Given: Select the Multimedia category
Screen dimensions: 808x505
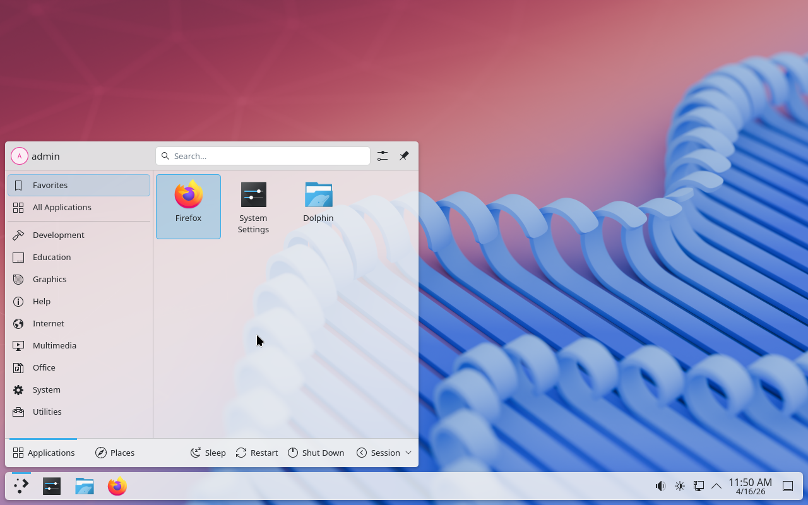Looking at the screenshot, I should click(54, 345).
